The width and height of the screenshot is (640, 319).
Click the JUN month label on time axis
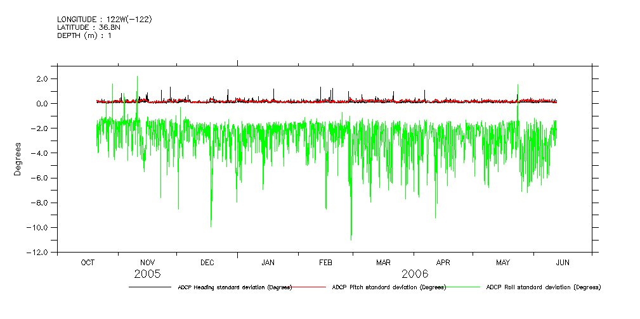563,263
